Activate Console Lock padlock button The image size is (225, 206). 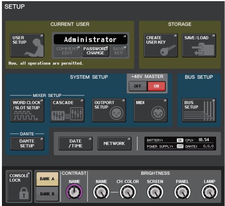click(19, 186)
